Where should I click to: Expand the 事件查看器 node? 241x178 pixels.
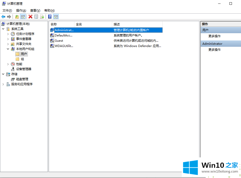[x=8, y=39]
